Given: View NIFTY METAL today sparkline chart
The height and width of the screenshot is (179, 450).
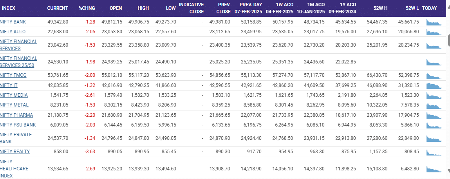Looking at the screenshot, I should pos(434,106).
